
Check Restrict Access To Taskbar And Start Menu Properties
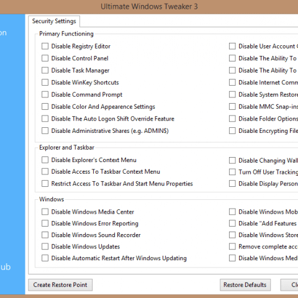(45, 184)
